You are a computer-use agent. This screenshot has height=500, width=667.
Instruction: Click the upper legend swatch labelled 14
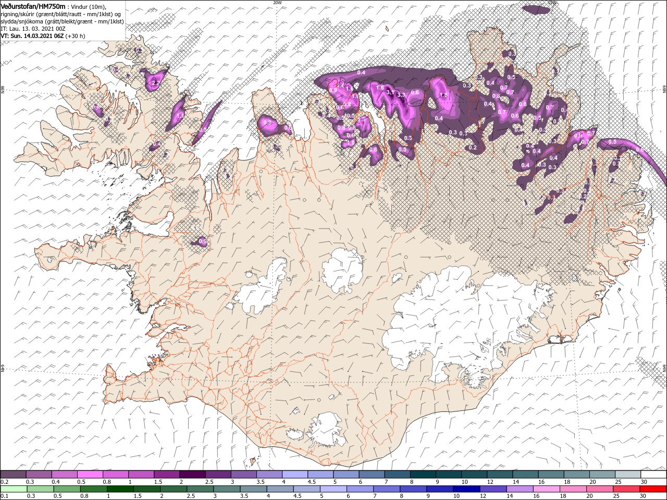click(x=526, y=474)
